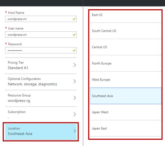Pick Japan East from the list
This screenshot has width=165, height=146.
click(x=126, y=128)
